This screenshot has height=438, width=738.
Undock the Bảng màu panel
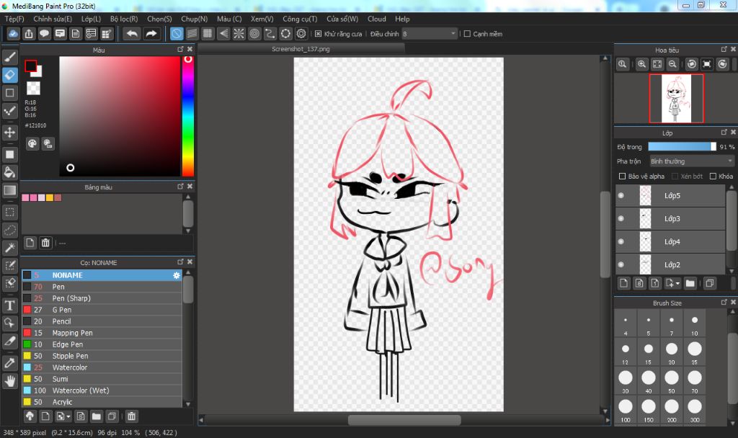click(x=180, y=187)
